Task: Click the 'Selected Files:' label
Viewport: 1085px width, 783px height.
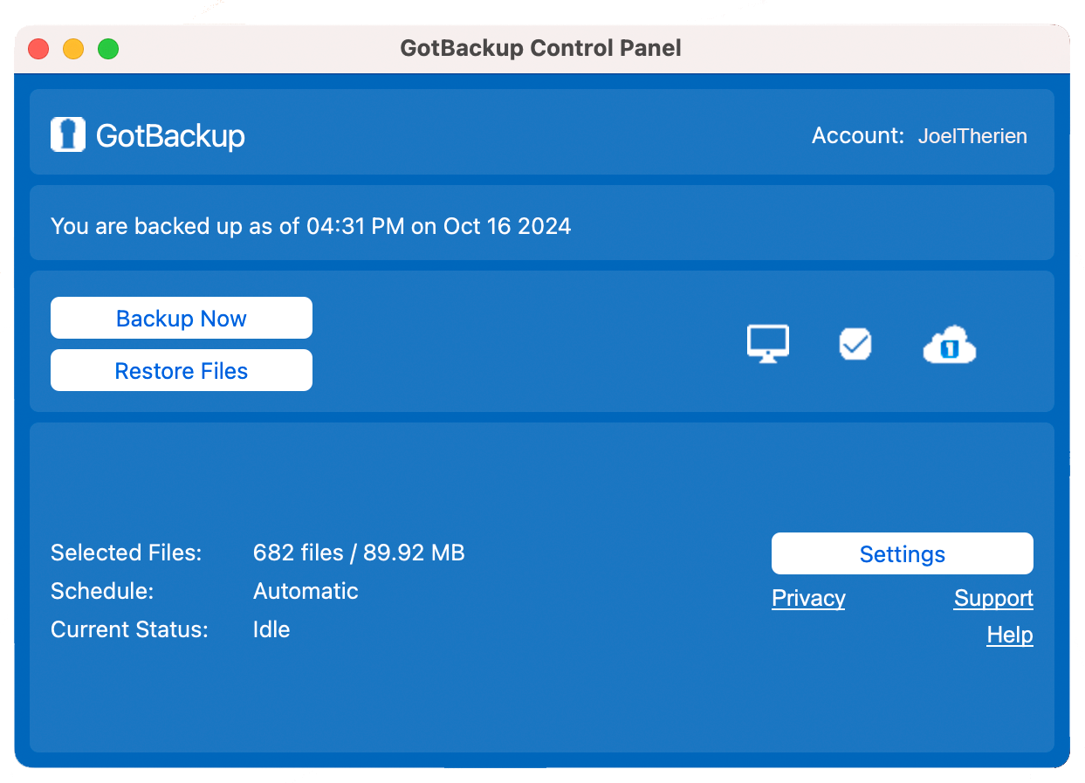Action: (x=126, y=553)
